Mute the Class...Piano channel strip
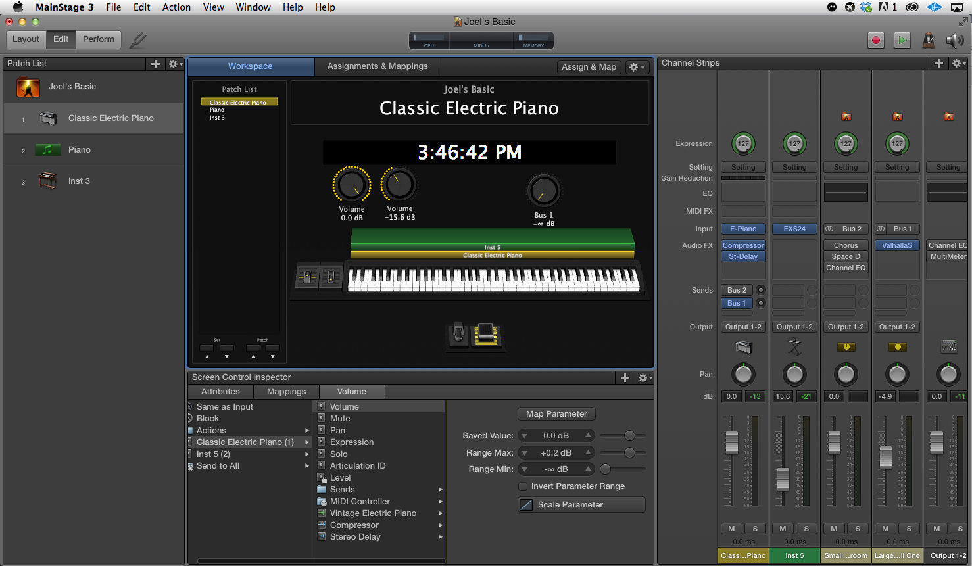The image size is (972, 566). pyautogui.click(x=731, y=529)
